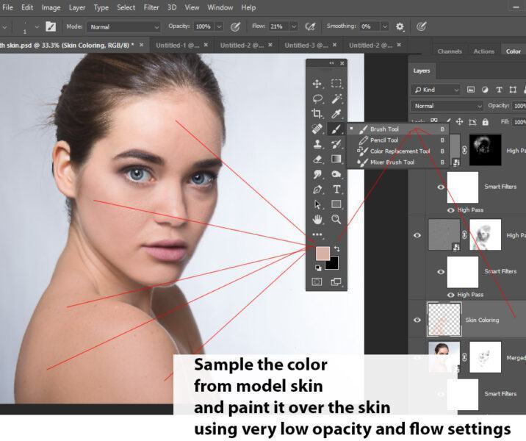Select the Skin Coloring layer thumbnail
Viewport: 526px width, 441px height.
point(444,319)
